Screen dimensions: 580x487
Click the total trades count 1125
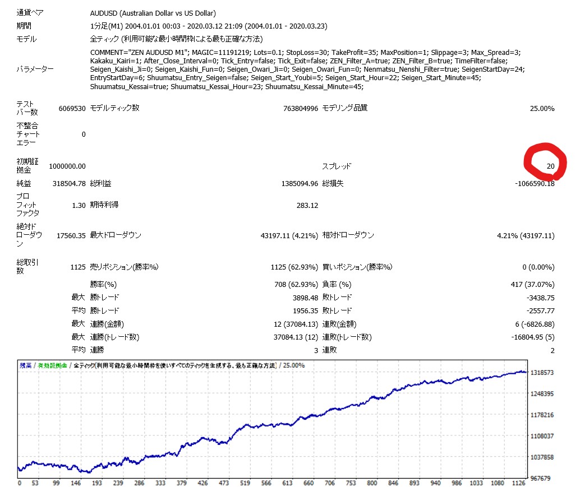(x=77, y=267)
